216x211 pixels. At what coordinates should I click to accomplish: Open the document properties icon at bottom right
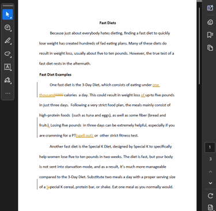coord(210,208)
